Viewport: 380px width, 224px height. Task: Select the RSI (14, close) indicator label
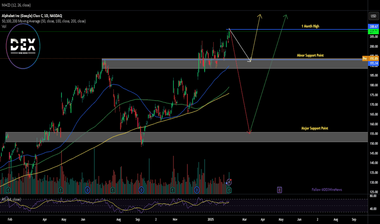pos(11,200)
